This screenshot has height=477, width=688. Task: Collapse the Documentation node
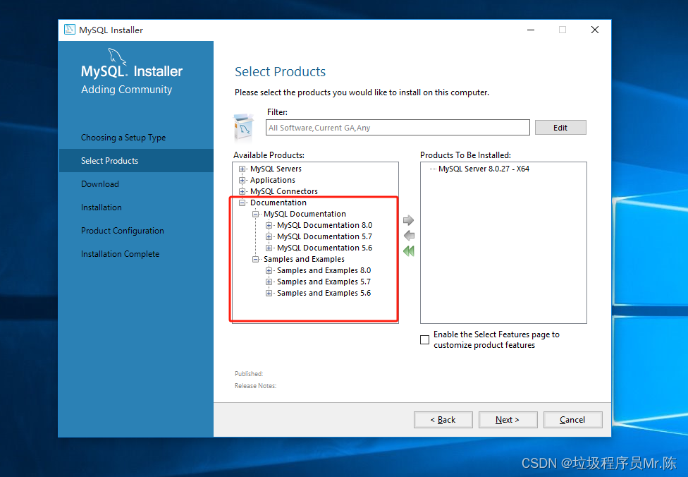242,203
